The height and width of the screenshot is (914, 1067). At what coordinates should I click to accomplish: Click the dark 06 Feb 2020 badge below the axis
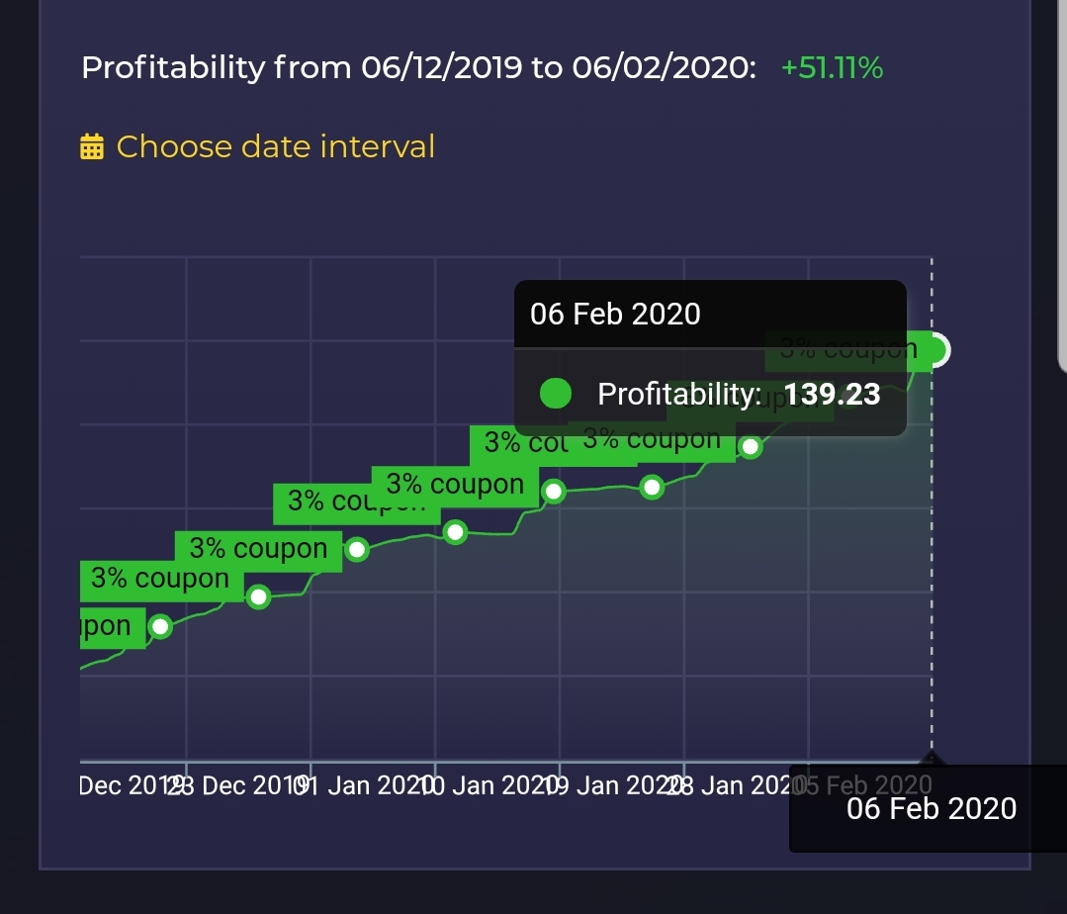(932, 809)
